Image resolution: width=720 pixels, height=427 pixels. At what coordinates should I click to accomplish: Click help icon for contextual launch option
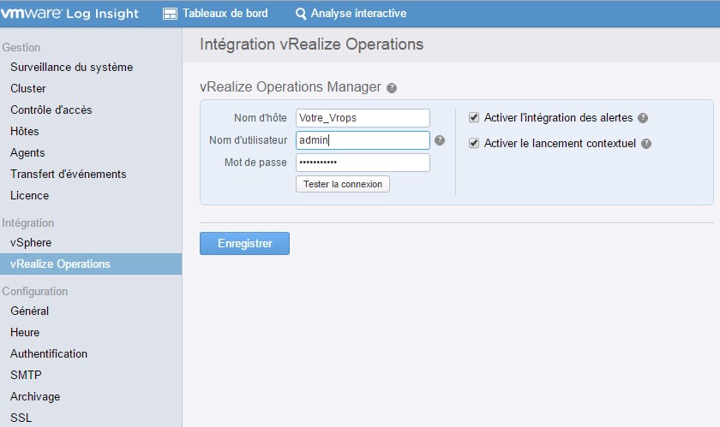pyautogui.click(x=646, y=144)
